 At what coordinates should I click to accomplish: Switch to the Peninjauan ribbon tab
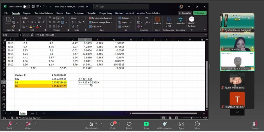click(79, 13)
